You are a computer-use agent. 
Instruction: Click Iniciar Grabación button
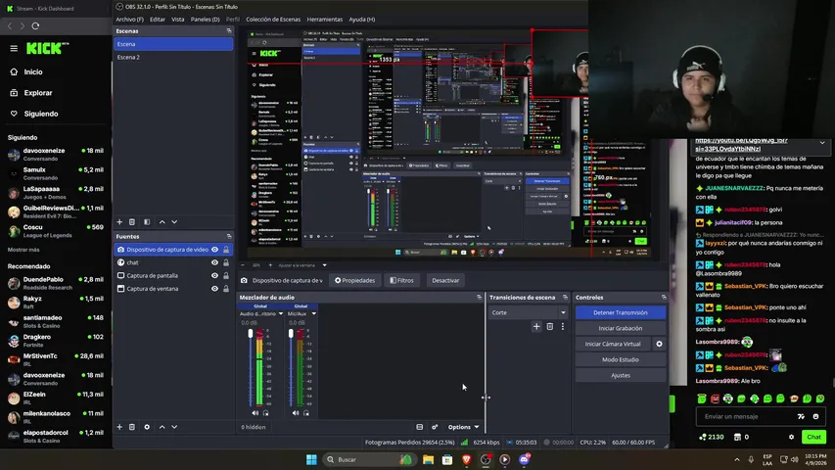coord(621,328)
